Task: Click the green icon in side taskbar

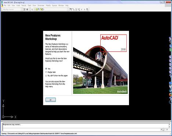Action: coord(171,50)
